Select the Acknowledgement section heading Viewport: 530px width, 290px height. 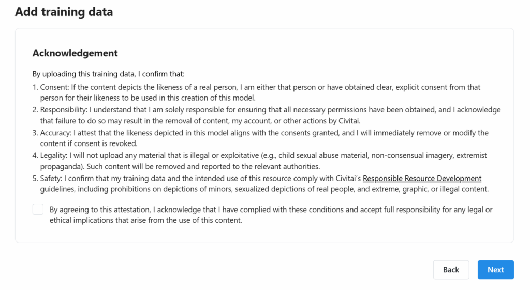point(75,53)
